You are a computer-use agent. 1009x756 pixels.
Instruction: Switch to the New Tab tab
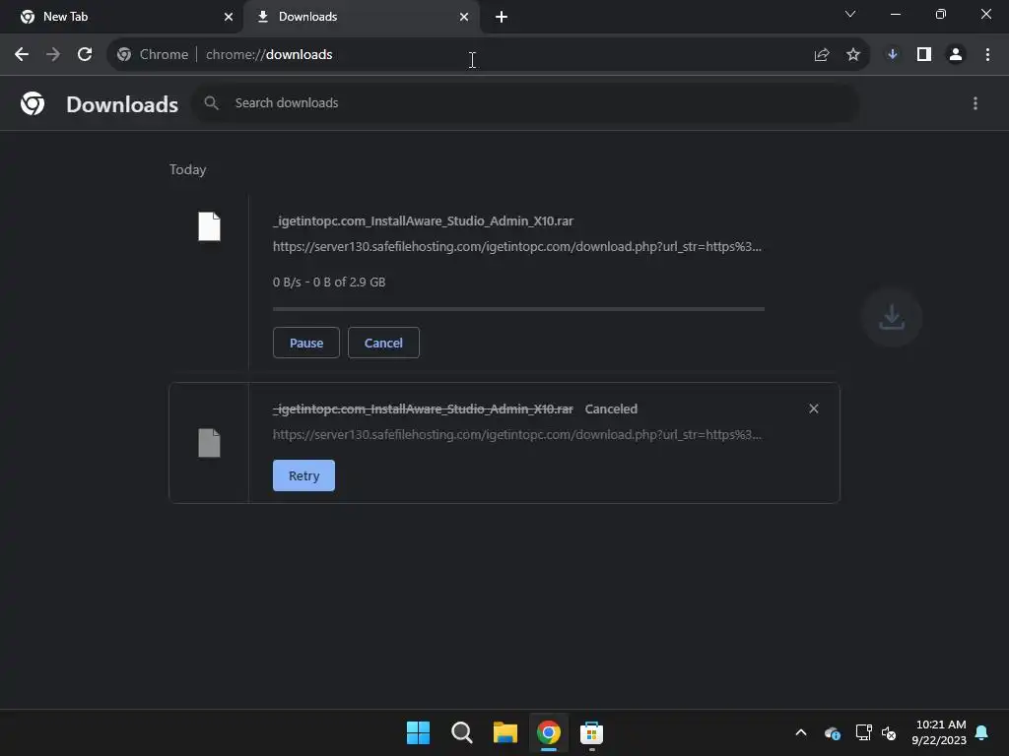[120, 17]
